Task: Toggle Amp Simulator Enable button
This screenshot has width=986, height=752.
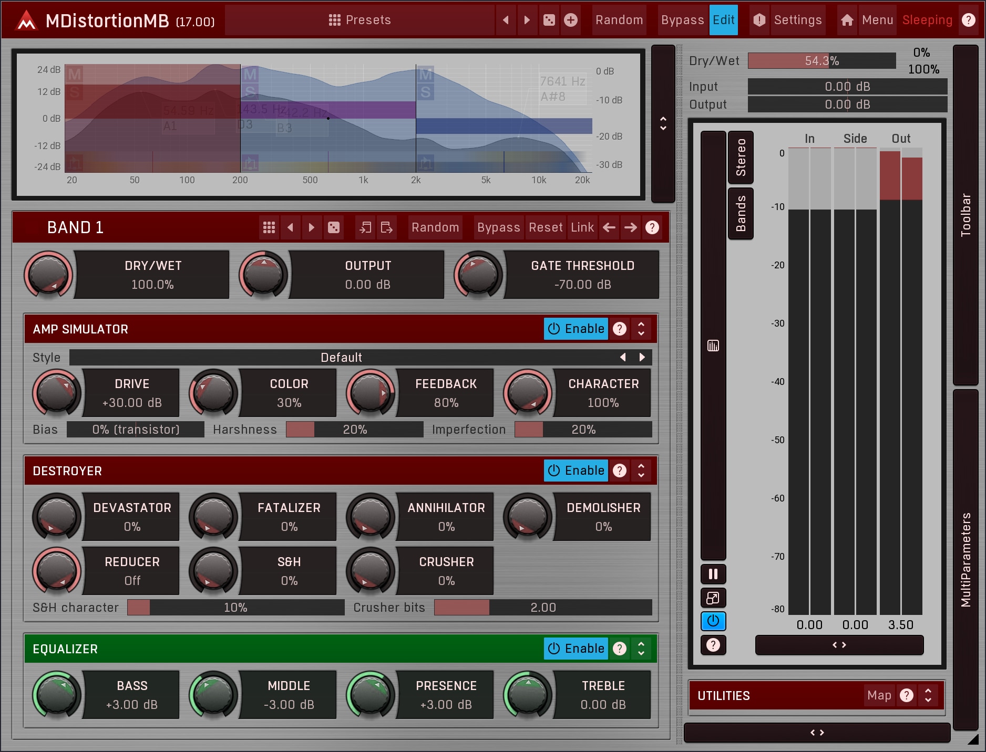Action: pos(576,329)
